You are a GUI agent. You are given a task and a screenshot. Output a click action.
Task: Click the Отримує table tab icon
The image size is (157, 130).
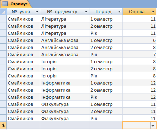click(x=5, y=4)
